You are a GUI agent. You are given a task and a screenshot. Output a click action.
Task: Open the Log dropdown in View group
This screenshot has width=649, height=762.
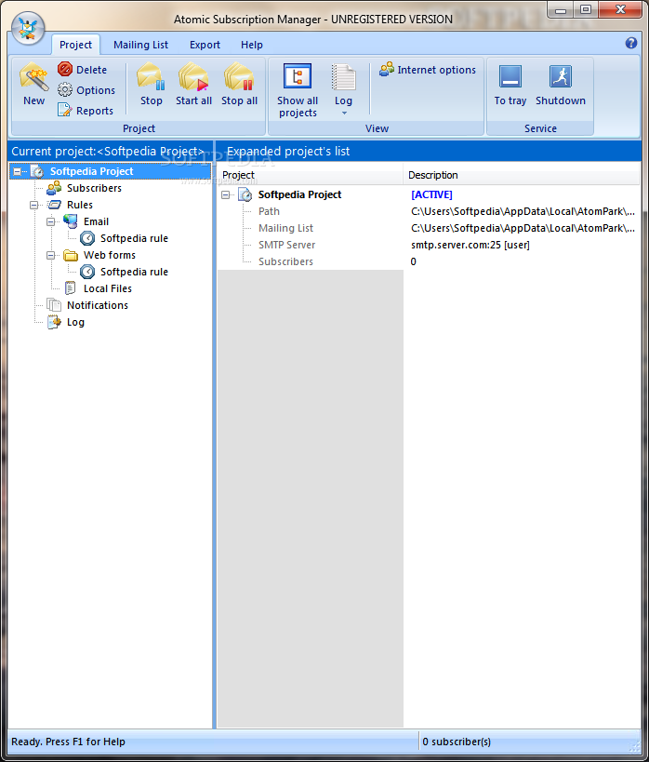(x=343, y=90)
